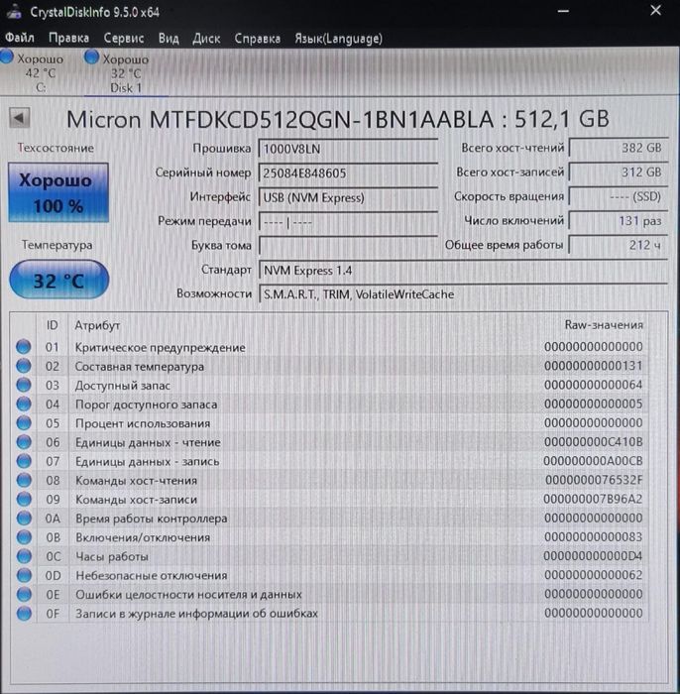Click the previous disk arrow button
The width and height of the screenshot is (680, 694).
(19, 118)
